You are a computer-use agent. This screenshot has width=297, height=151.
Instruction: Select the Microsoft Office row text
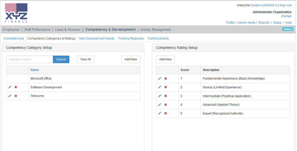click(x=41, y=78)
